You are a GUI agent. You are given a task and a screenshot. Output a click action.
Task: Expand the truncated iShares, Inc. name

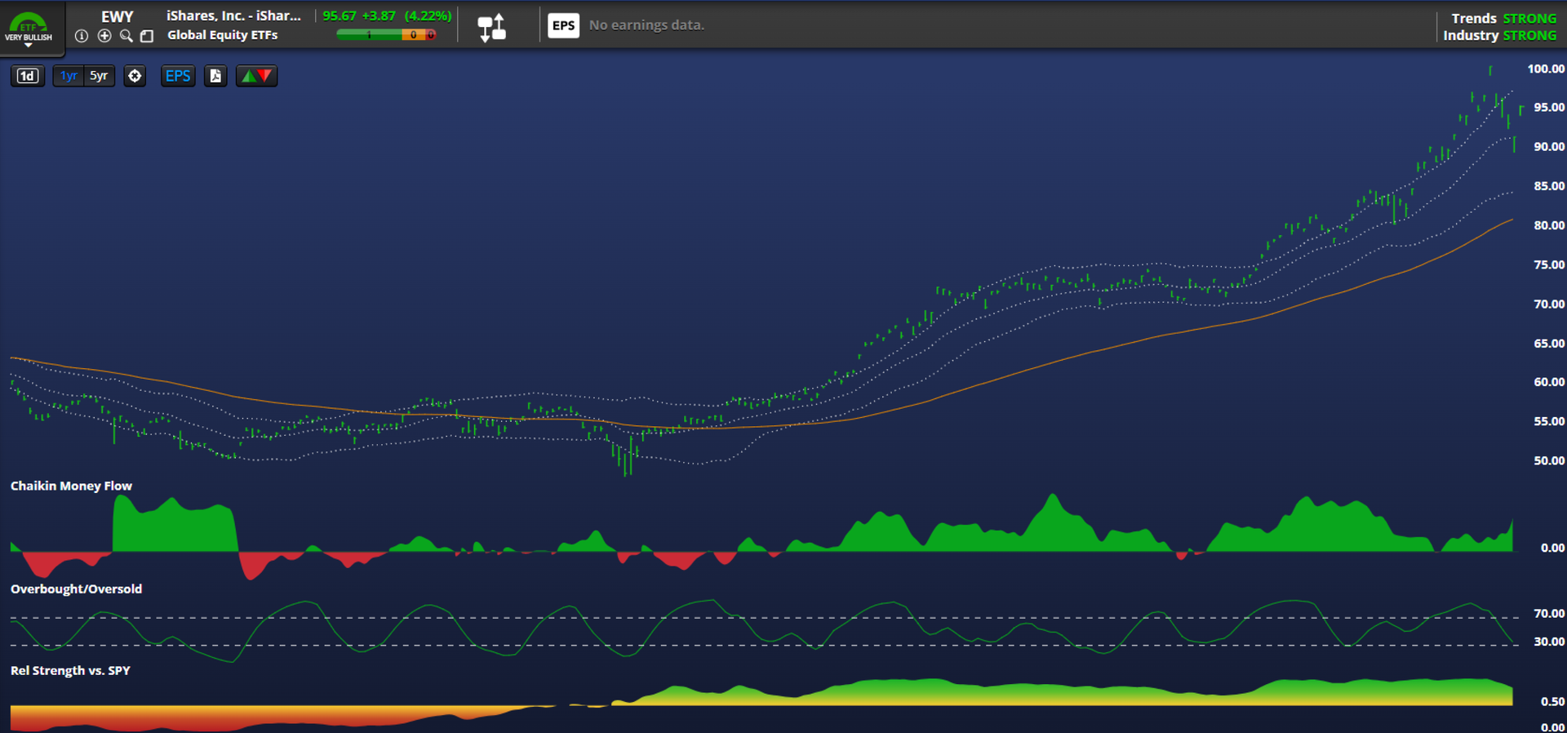click(x=233, y=16)
